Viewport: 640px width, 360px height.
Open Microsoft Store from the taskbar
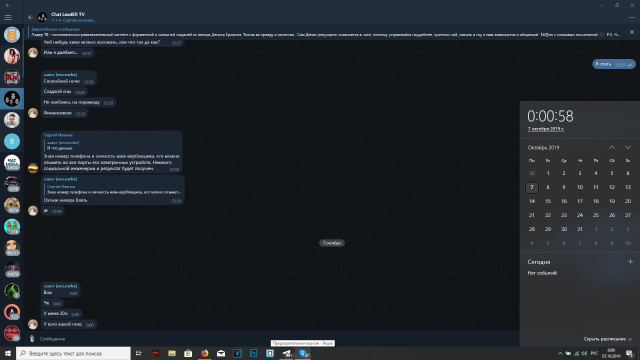188,353
